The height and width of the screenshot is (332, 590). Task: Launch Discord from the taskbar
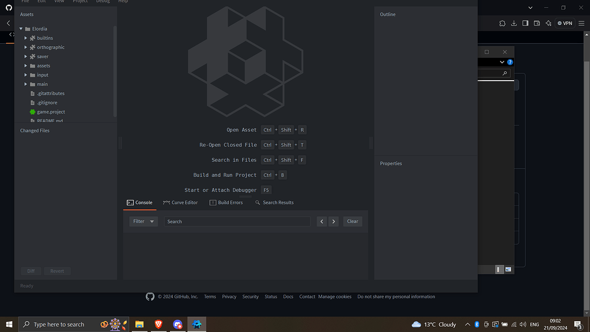[x=177, y=324]
